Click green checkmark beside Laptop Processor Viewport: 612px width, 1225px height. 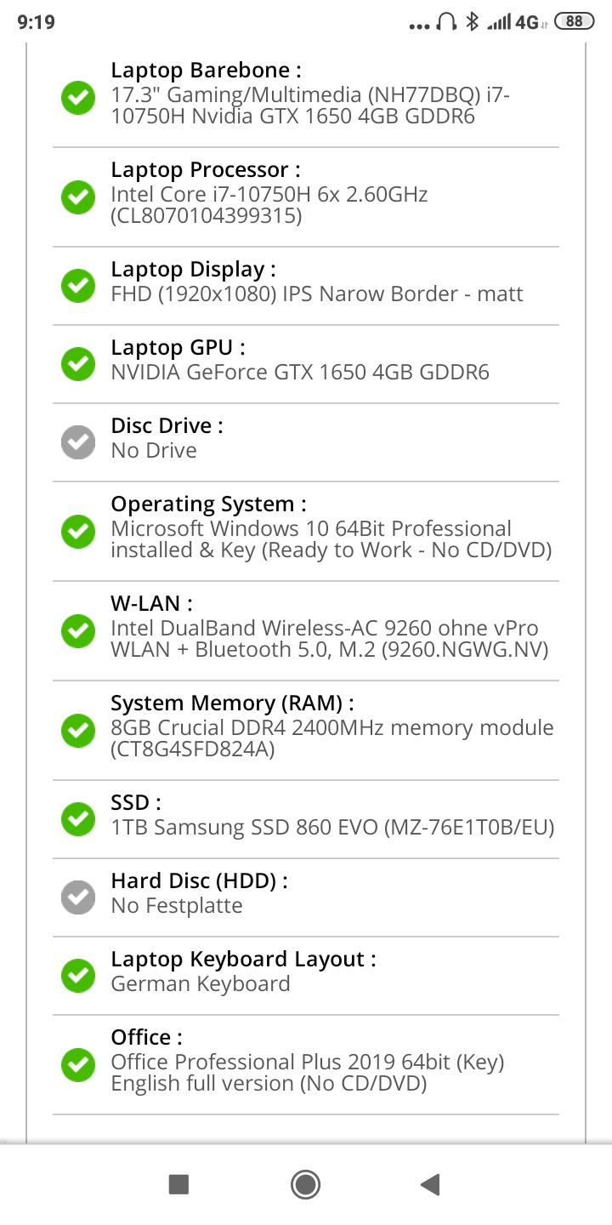[78, 197]
